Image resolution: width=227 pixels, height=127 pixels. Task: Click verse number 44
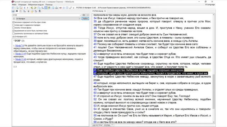(x=95, y=64)
